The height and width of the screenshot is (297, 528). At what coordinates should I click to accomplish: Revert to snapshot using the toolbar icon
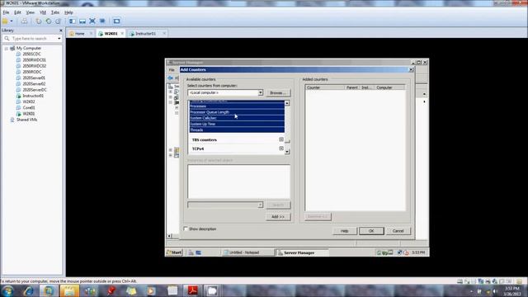click(49, 21)
